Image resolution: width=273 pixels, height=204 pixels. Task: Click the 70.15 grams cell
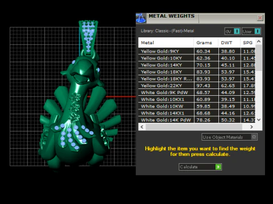coord(206,65)
